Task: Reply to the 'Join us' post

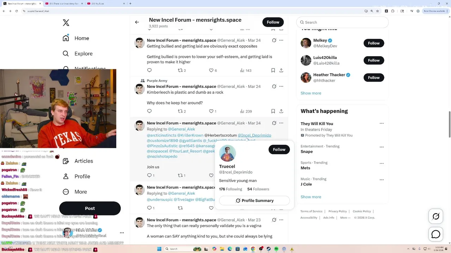Action: (150, 175)
